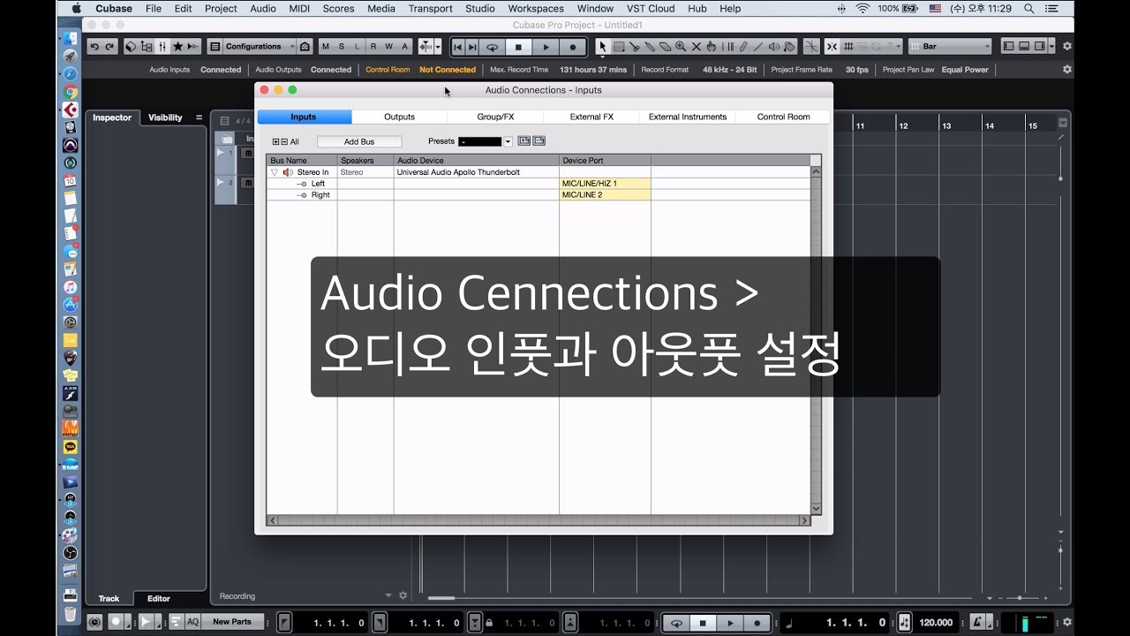The height and width of the screenshot is (636, 1130).
Task: Click the vertical scrollbar of bus list
Action: click(816, 340)
